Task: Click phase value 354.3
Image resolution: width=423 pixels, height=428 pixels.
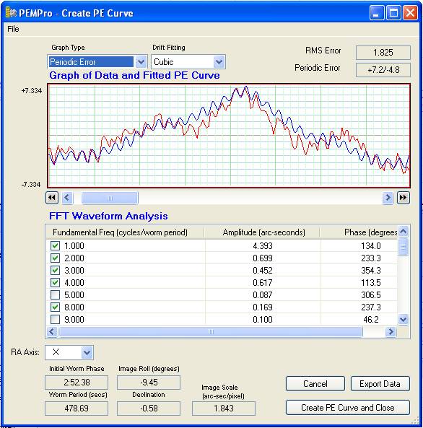Action: pyautogui.click(x=371, y=271)
